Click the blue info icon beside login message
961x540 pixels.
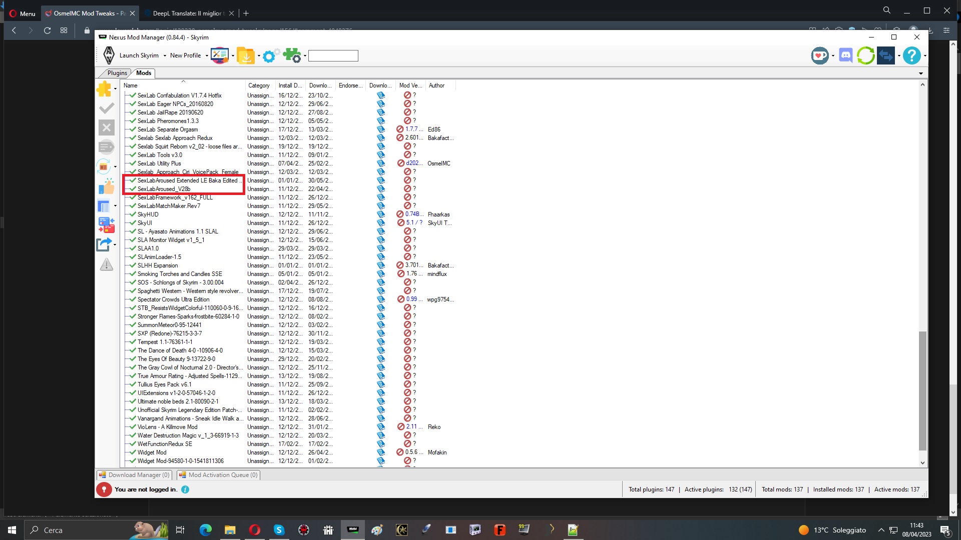(185, 489)
